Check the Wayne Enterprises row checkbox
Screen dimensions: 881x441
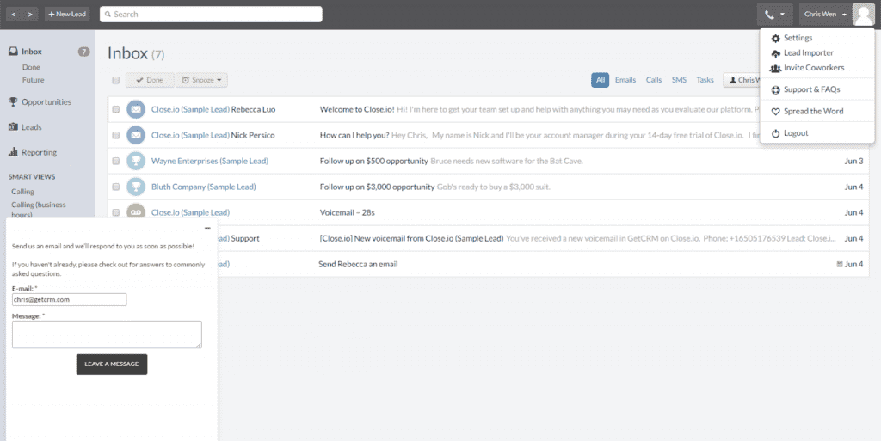[x=116, y=161]
